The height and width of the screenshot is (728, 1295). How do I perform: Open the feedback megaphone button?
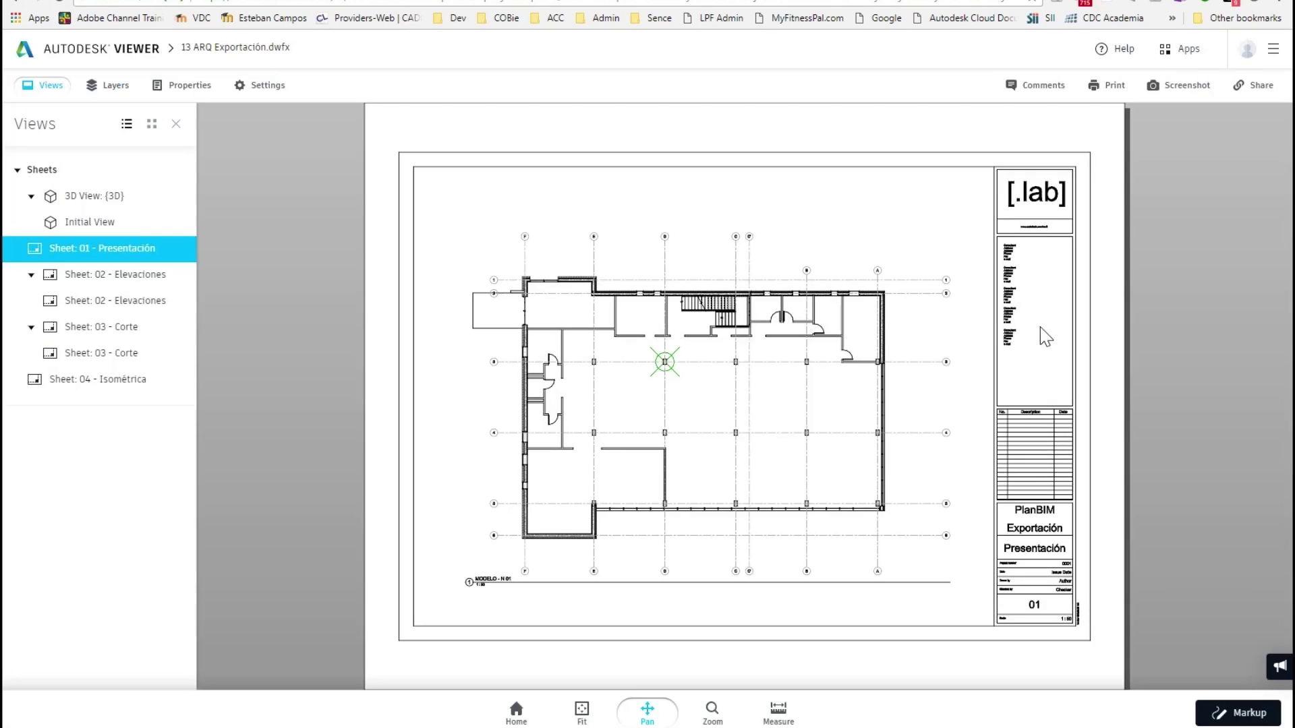1279,666
